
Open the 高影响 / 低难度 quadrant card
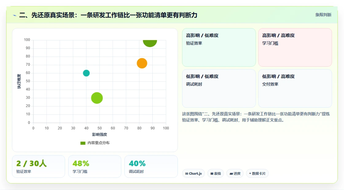(219, 47)
